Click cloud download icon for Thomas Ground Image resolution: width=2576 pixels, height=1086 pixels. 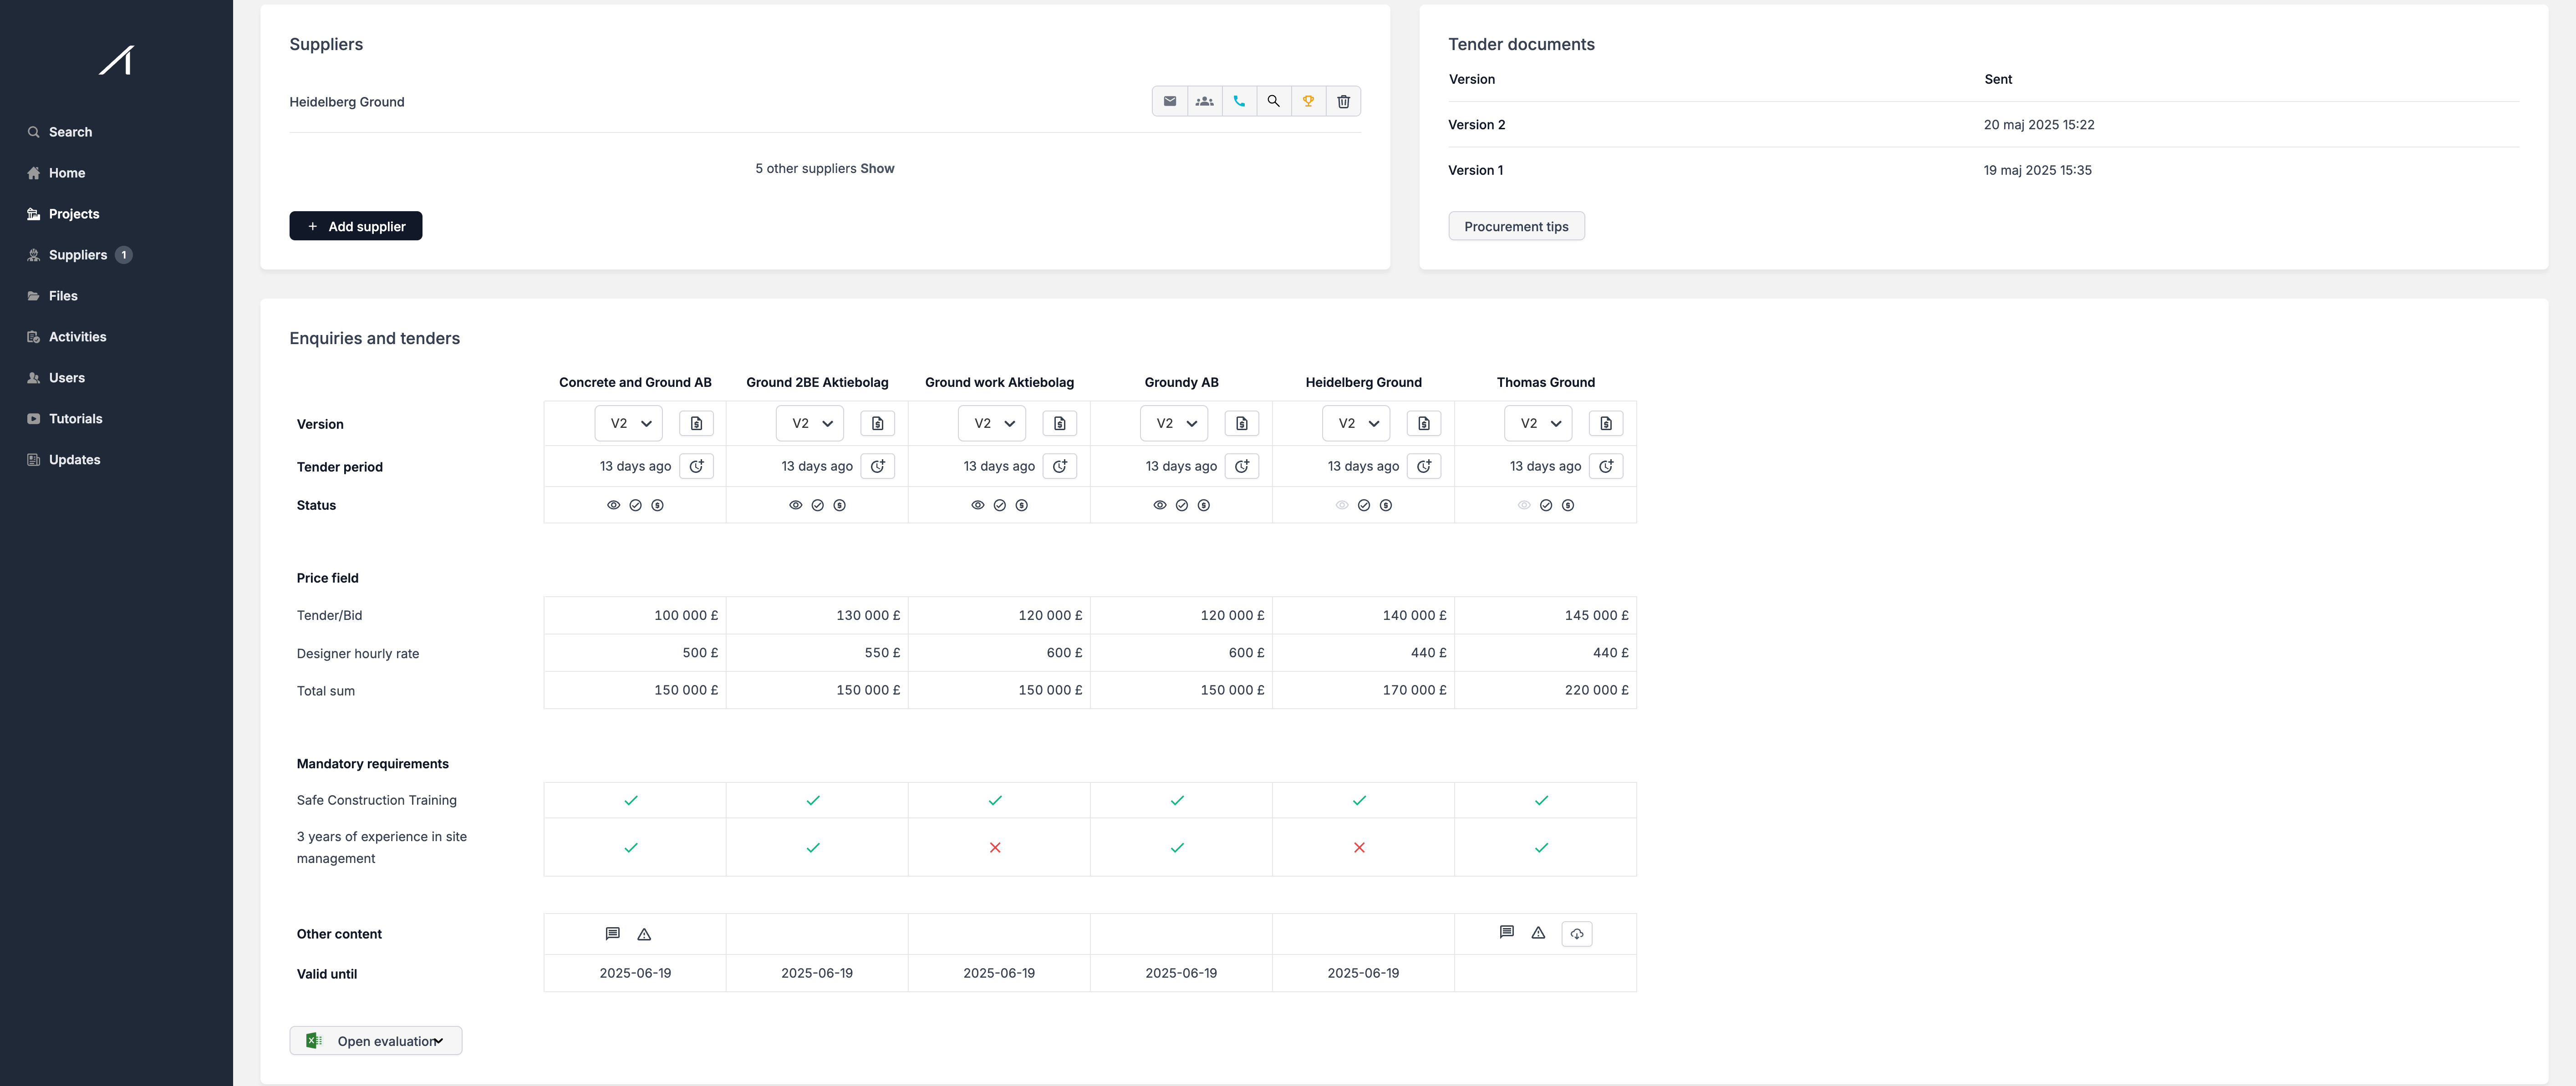(x=1576, y=934)
